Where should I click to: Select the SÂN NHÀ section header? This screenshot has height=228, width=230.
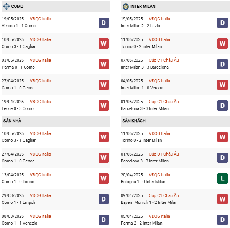click(x=12, y=121)
